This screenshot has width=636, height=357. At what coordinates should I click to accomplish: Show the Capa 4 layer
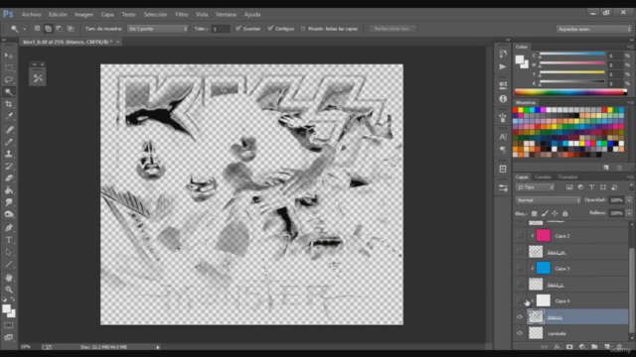[x=520, y=300]
